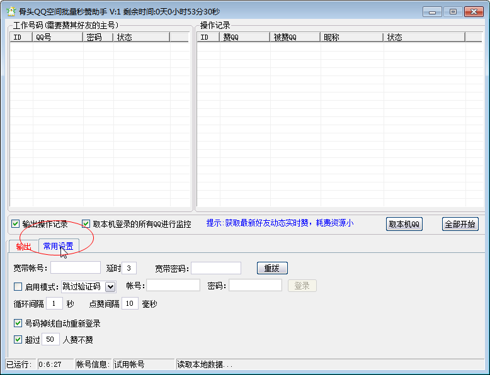This screenshot has height=375, width=490.
Task: Minimize the window
Action: click(432, 12)
